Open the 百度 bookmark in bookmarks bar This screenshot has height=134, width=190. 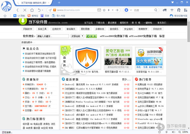click(x=45, y=16)
